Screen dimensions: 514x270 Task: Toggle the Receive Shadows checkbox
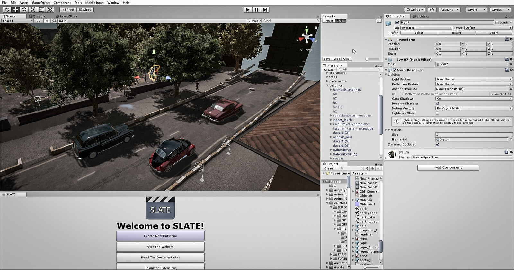pyautogui.click(x=437, y=104)
